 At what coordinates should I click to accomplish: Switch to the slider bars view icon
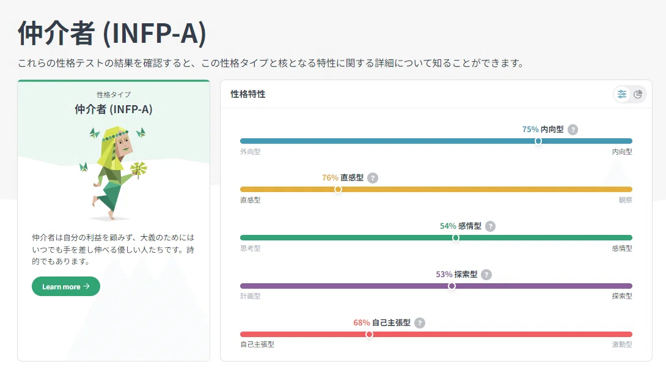(622, 94)
